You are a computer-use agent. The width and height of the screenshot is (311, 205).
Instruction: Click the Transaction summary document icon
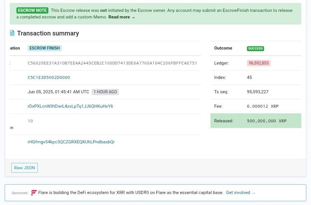12,33
